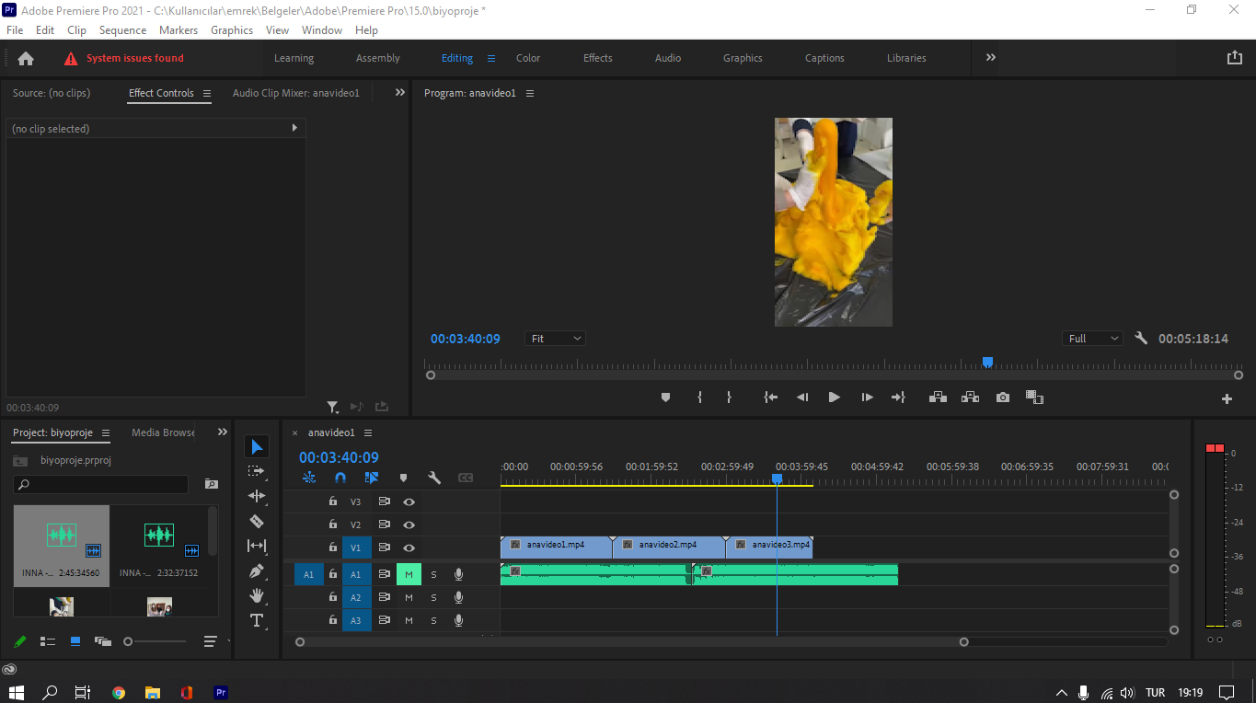Open the Sequence menu
This screenshot has height=703, width=1256.
pos(122,30)
